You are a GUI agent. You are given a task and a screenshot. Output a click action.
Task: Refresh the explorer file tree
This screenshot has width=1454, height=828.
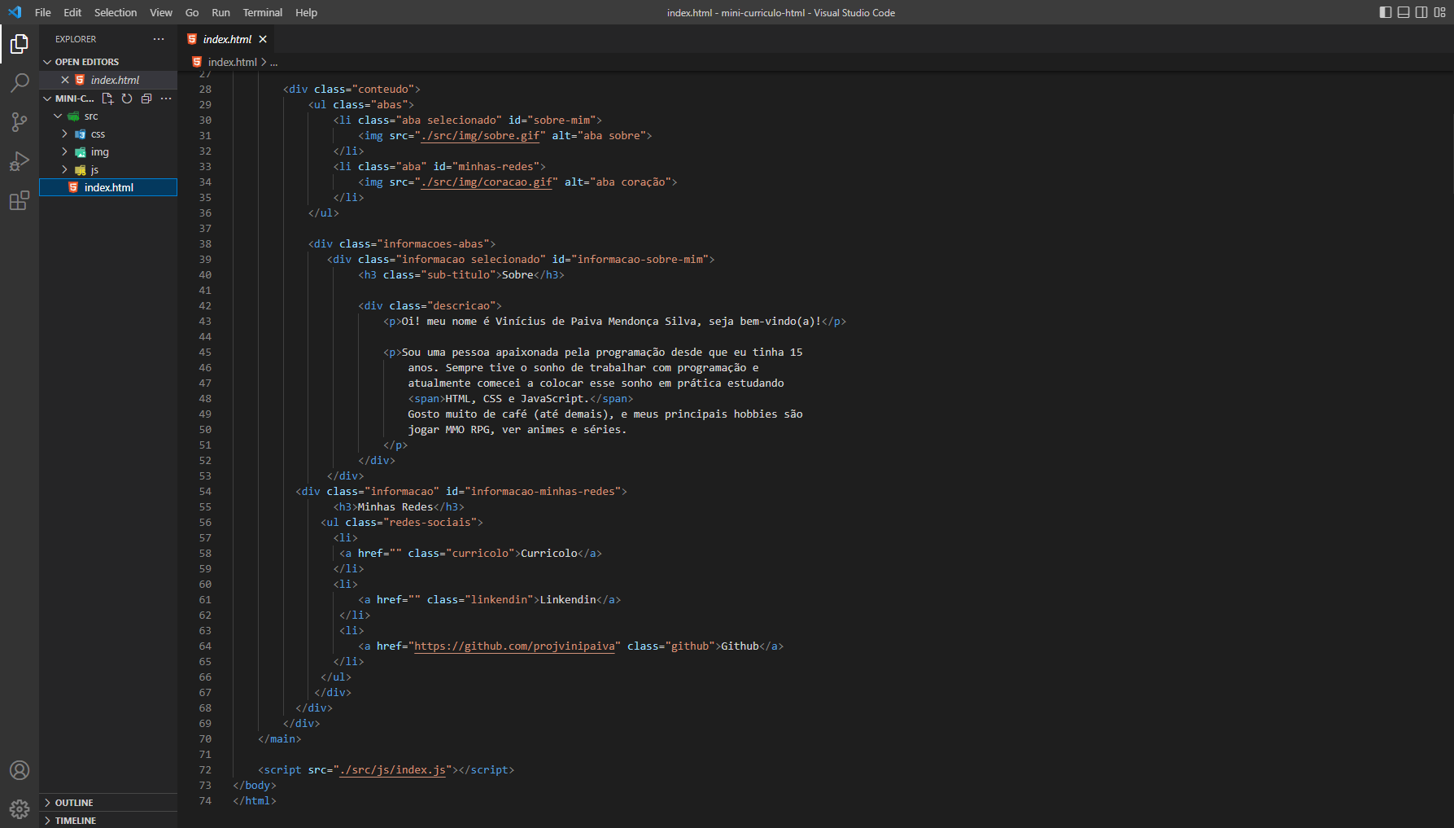click(127, 99)
